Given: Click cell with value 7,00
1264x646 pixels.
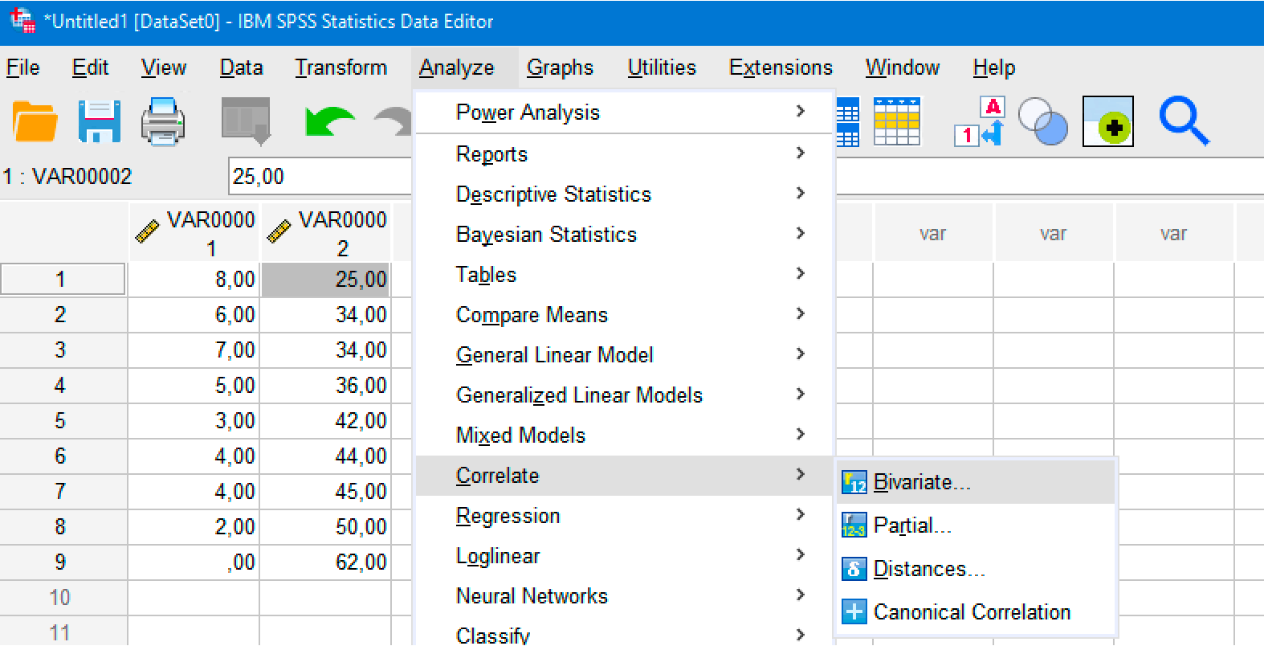Looking at the screenshot, I should point(193,350).
